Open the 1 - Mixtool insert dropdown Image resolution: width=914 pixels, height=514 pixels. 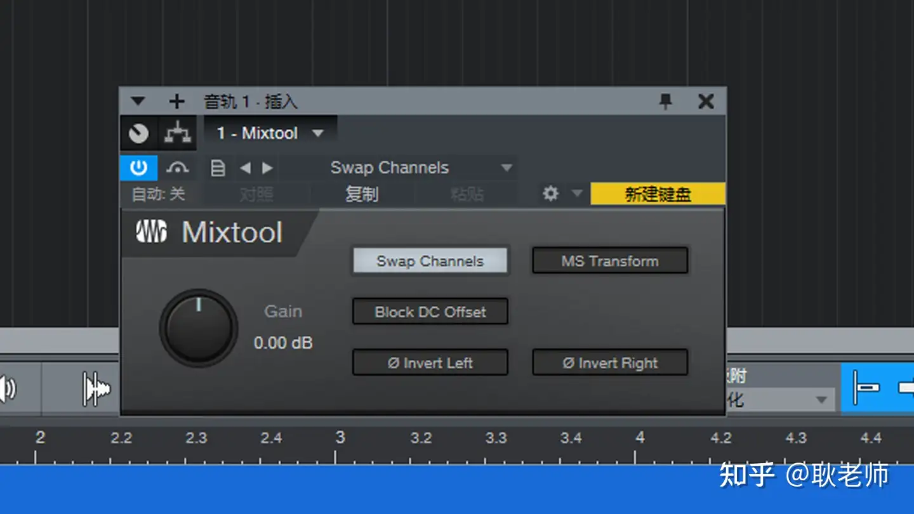click(270, 133)
